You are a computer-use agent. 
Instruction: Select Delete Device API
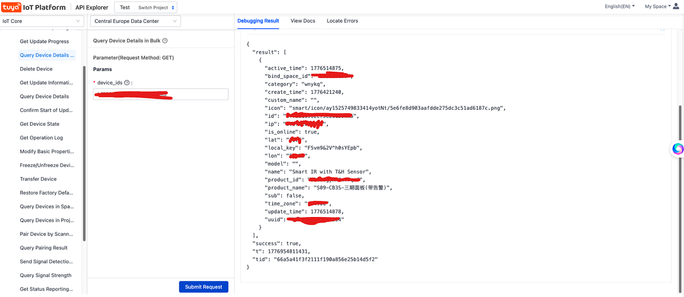(36, 69)
